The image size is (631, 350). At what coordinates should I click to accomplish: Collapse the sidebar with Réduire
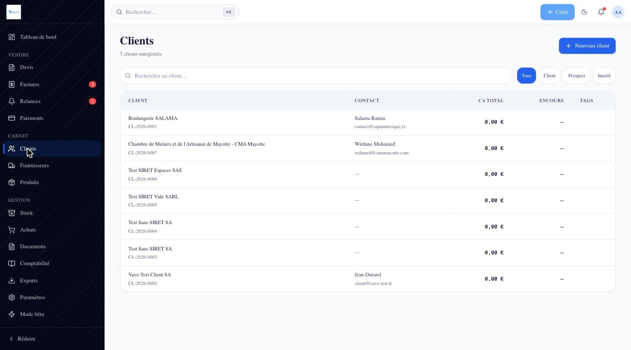coord(22,339)
